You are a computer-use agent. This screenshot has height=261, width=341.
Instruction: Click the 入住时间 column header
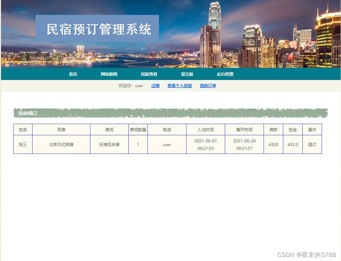205,129
